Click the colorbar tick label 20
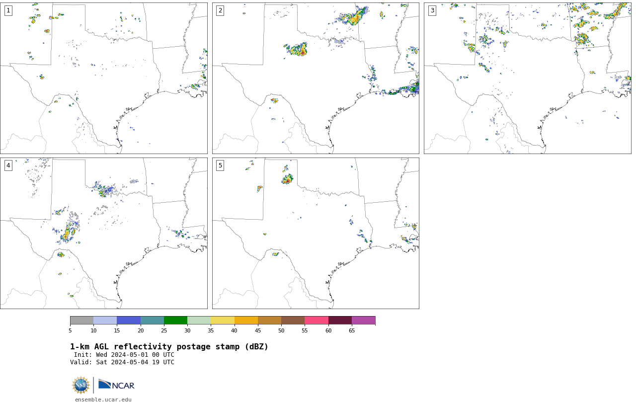 141,330
